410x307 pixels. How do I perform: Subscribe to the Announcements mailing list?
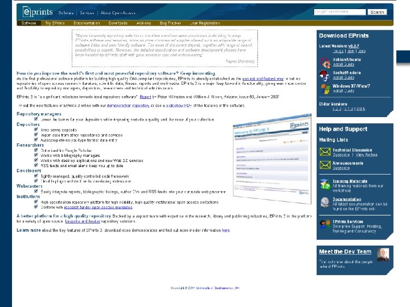(341, 168)
